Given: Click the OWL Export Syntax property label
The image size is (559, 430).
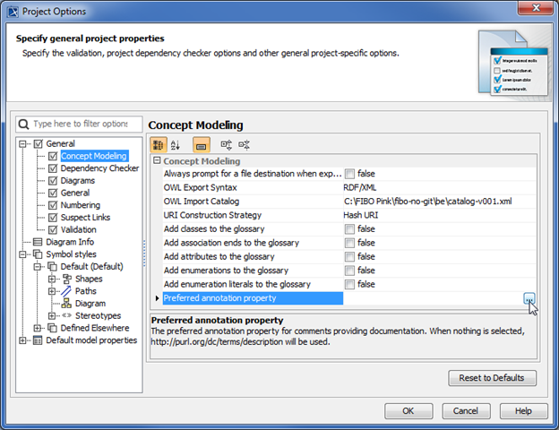Looking at the screenshot, I should coord(200,187).
